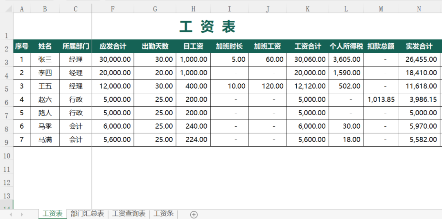This screenshot has width=442, height=219.
Task: Select column J header
Action: click(268, 9)
